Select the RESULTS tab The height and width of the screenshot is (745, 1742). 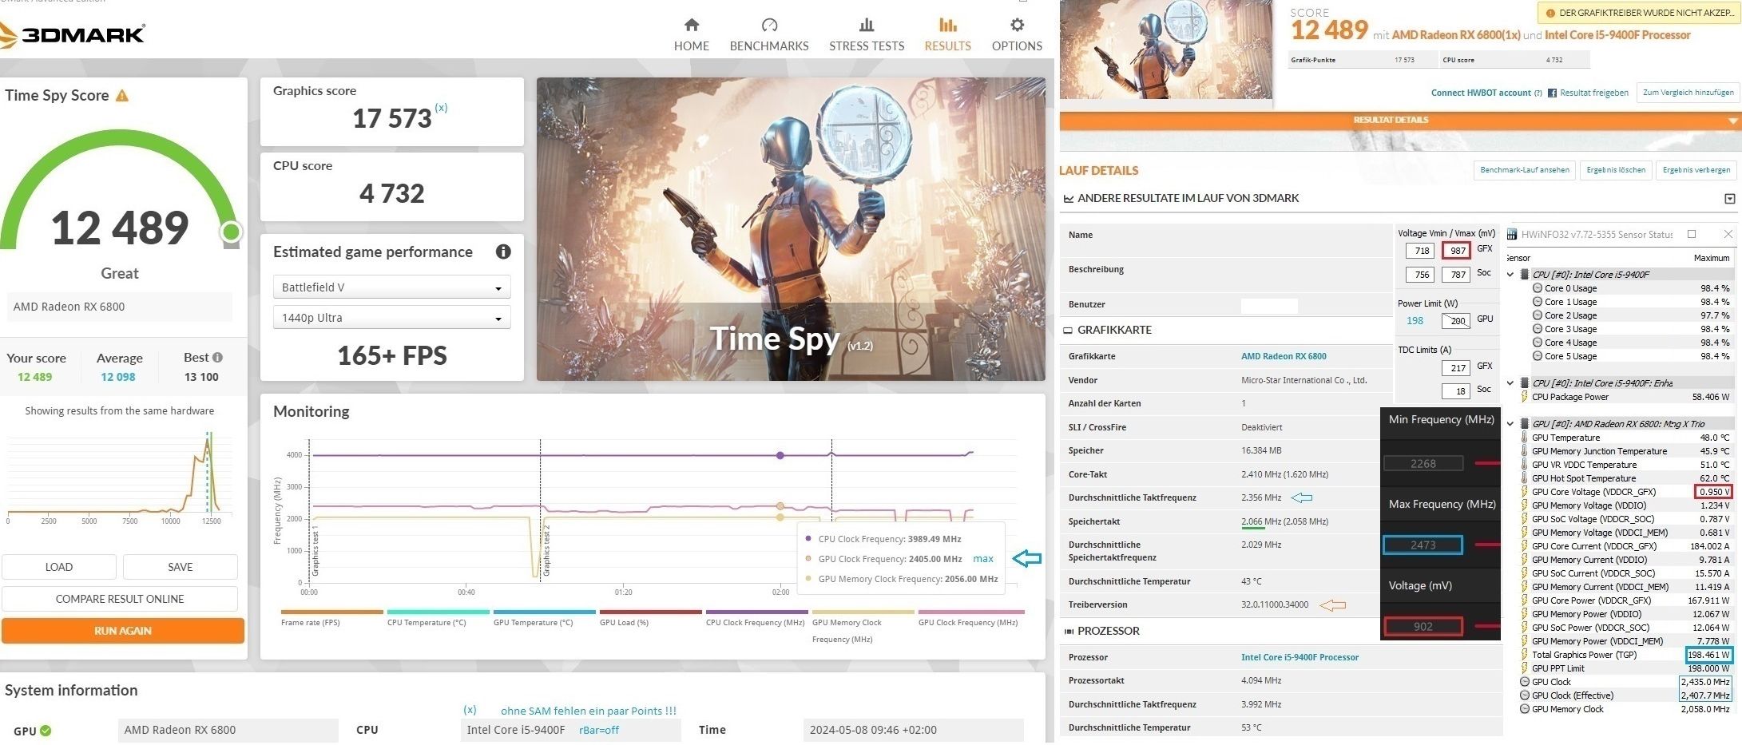click(x=947, y=35)
